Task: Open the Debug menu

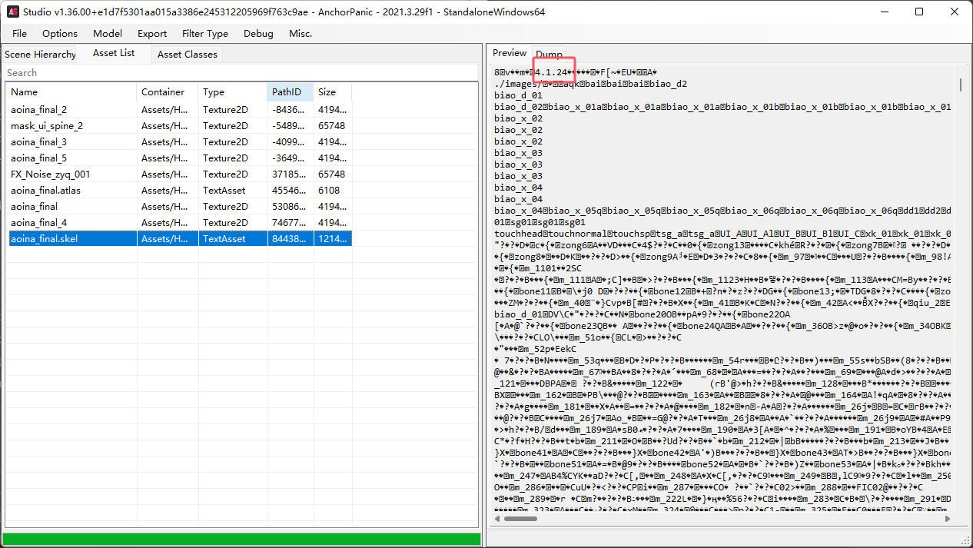Action: (x=258, y=34)
